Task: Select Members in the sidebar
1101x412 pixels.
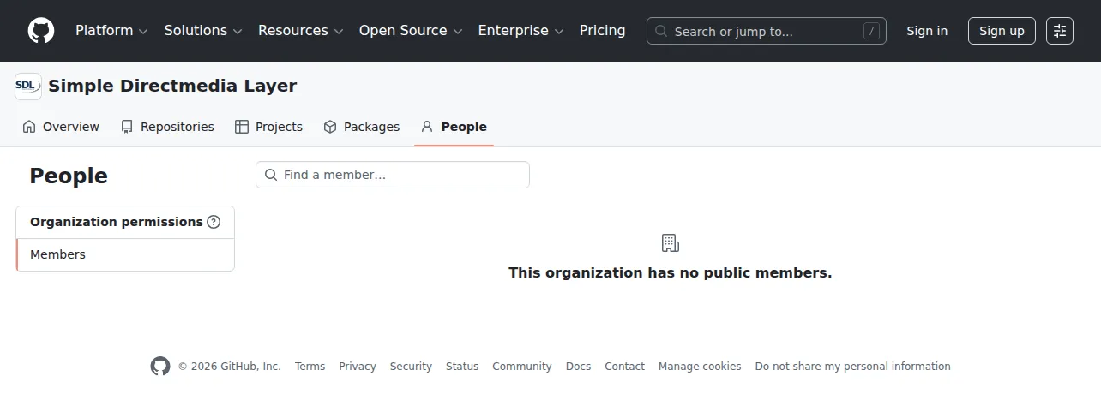Action: [x=125, y=254]
